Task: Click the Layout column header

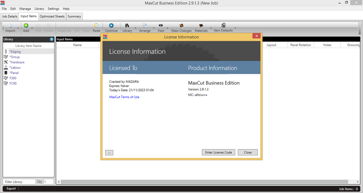Action: 271,45
